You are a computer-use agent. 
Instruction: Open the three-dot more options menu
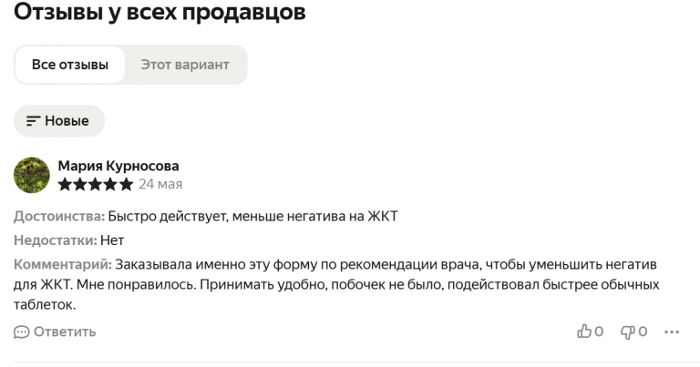[x=672, y=331]
